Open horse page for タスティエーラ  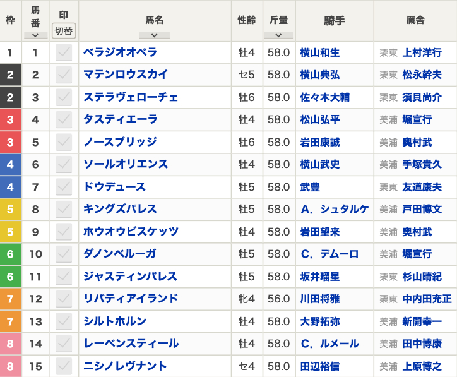(x=121, y=119)
